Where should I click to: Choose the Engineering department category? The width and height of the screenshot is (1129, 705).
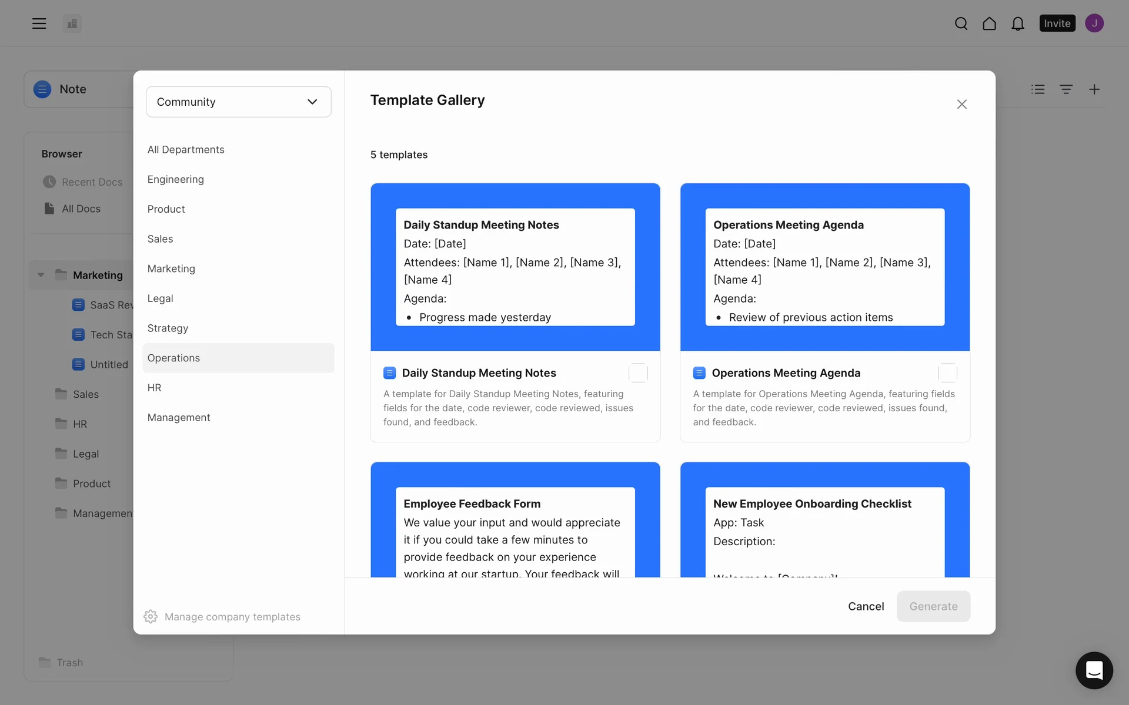pos(175,179)
